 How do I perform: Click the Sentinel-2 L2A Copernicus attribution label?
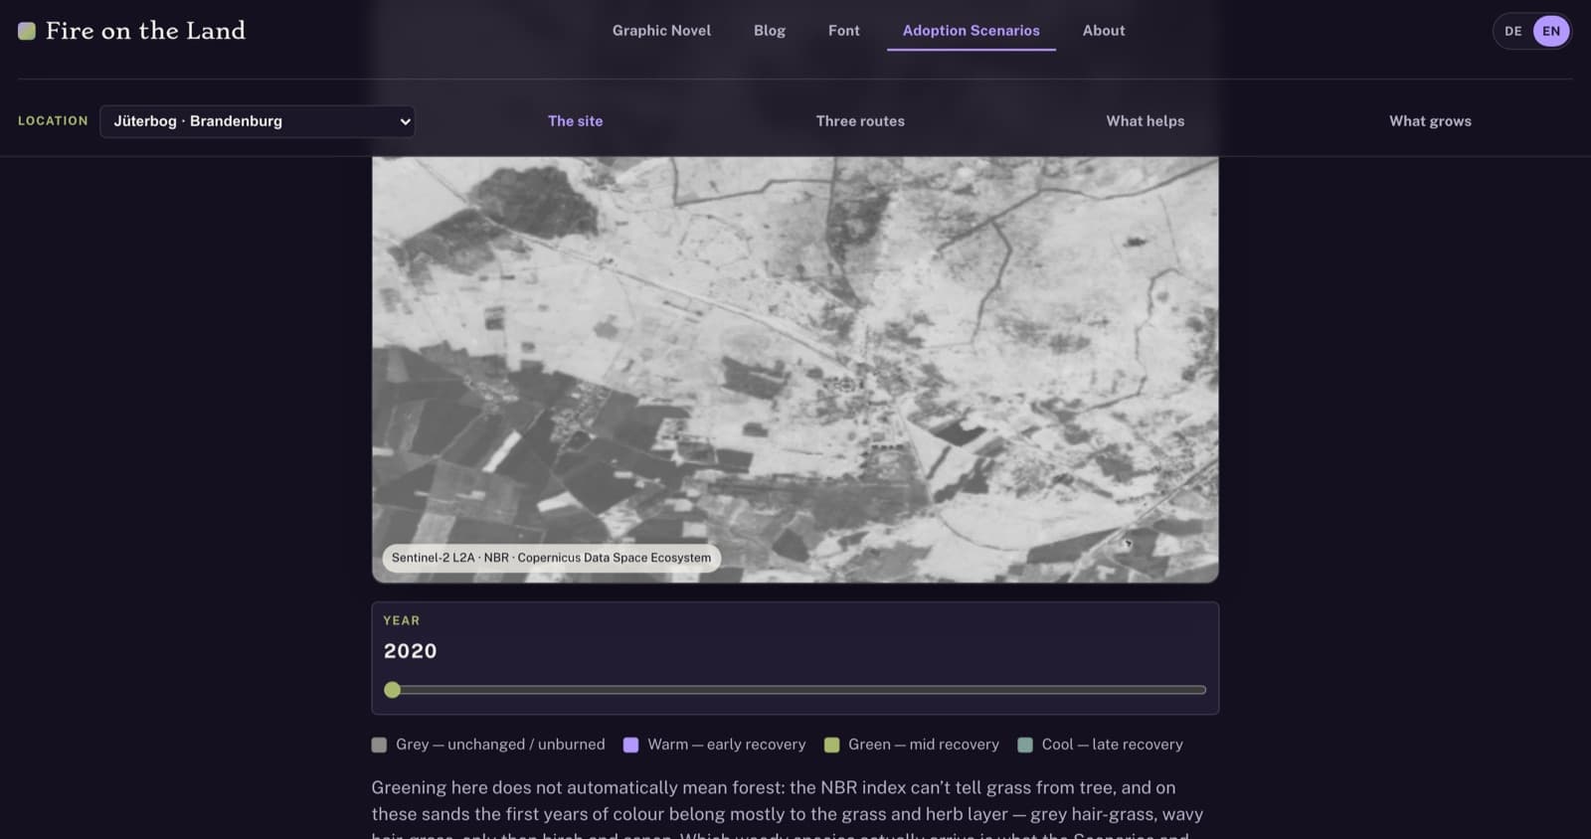click(552, 558)
